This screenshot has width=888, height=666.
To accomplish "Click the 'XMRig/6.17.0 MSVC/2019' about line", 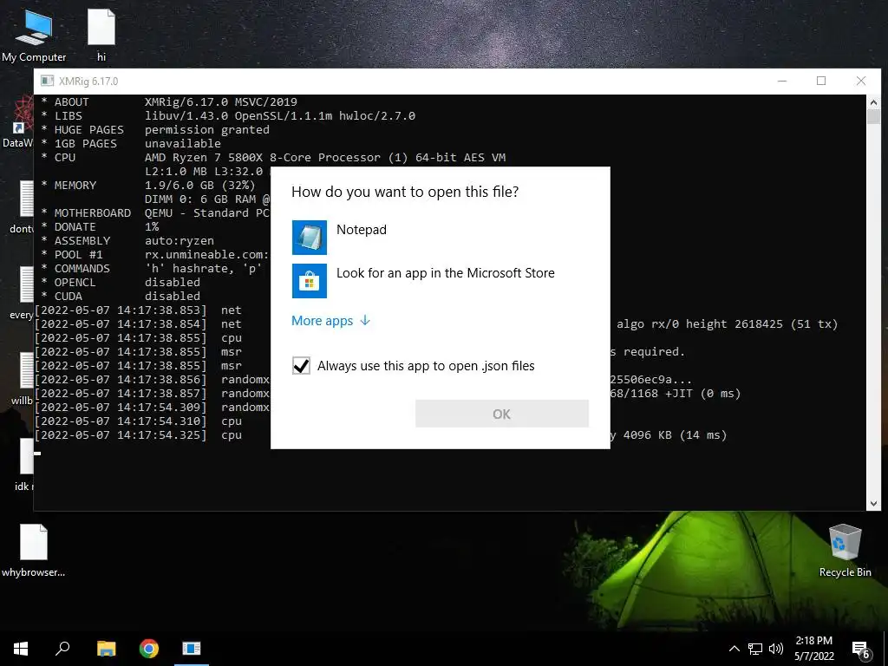I will (x=221, y=102).
